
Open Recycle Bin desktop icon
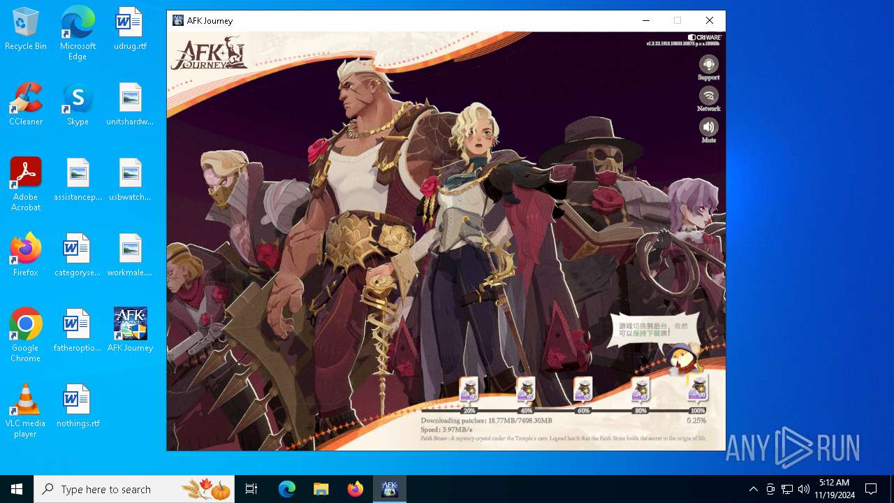[x=26, y=29]
